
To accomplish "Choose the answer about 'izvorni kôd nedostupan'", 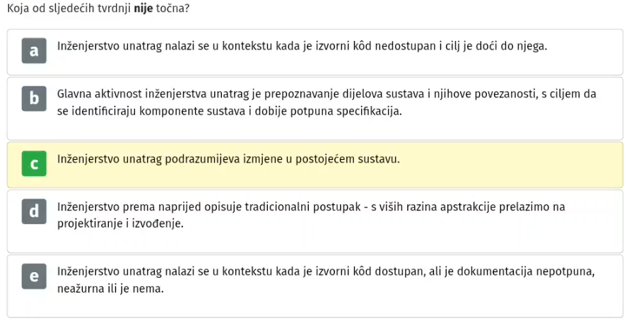I will click(x=315, y=52).
